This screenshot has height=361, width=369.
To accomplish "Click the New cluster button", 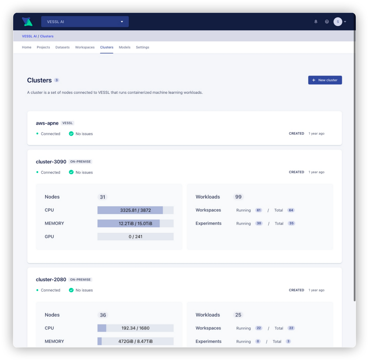I will pos(325,80).
